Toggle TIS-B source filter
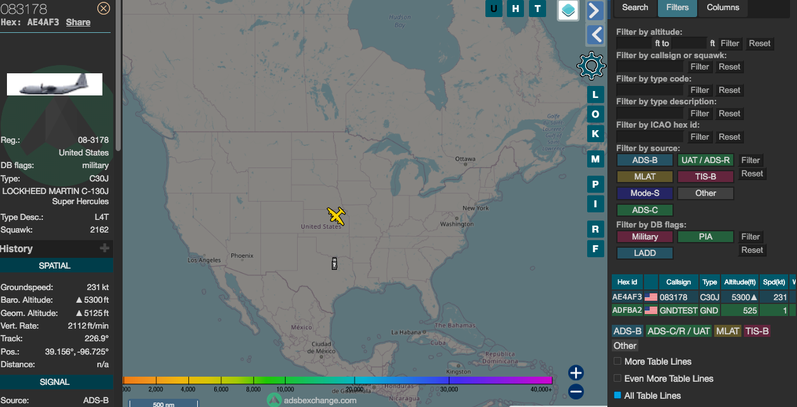 [705, 177]
